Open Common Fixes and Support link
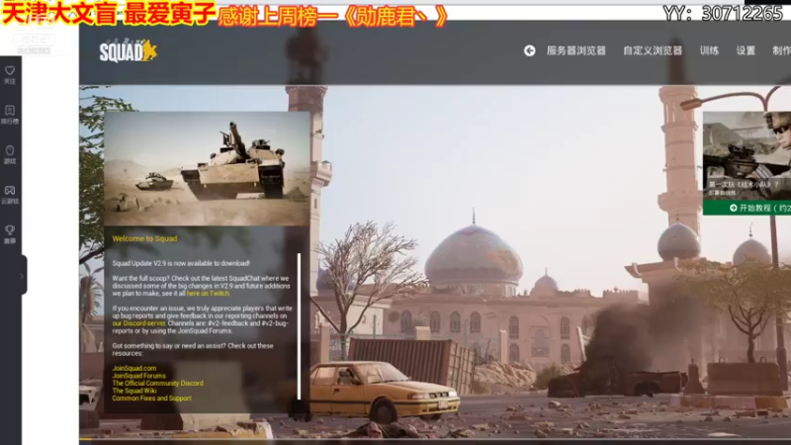791x445 pixels. pos(152,399)
